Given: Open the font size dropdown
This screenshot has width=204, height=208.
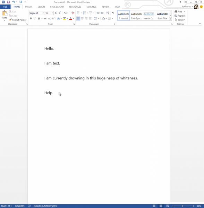Looking at the screenshot, I should 52,13.
